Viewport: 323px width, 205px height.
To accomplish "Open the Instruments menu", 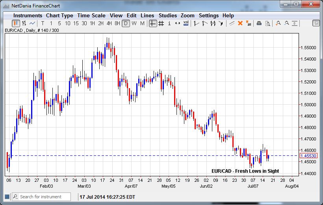I will (28, 16).
